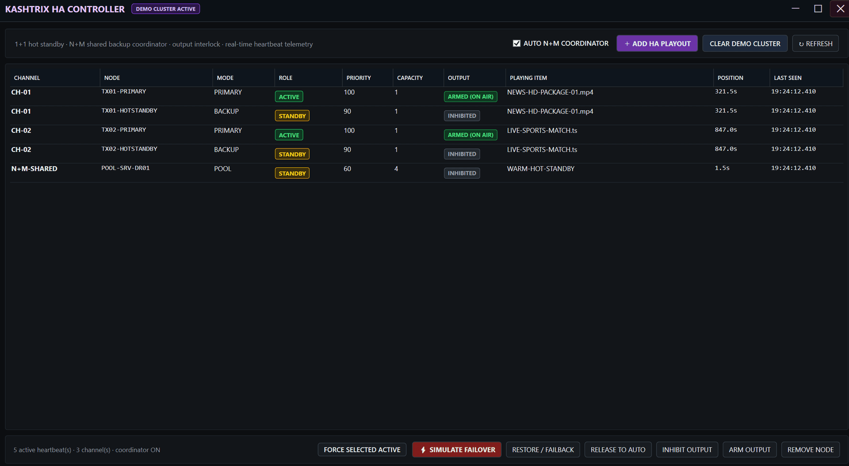Sort by the Playing Item column header
The width and height of the screenshot is (849, 466).
(x=609, y=78)
